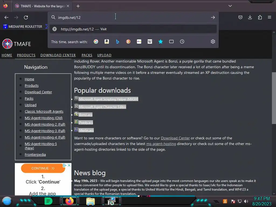The width and height of the screenshot is (276, 207).
Task: Search this time with Amazon
Action: coord(107,42)
